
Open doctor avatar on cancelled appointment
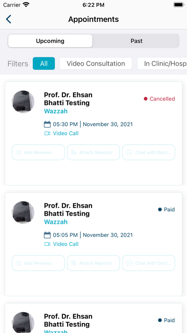pyautogui.click(x=23, y=102)
